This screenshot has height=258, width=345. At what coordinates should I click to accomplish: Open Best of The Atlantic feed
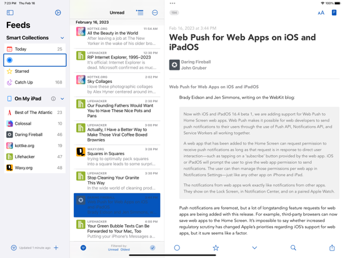click(35, 112)
